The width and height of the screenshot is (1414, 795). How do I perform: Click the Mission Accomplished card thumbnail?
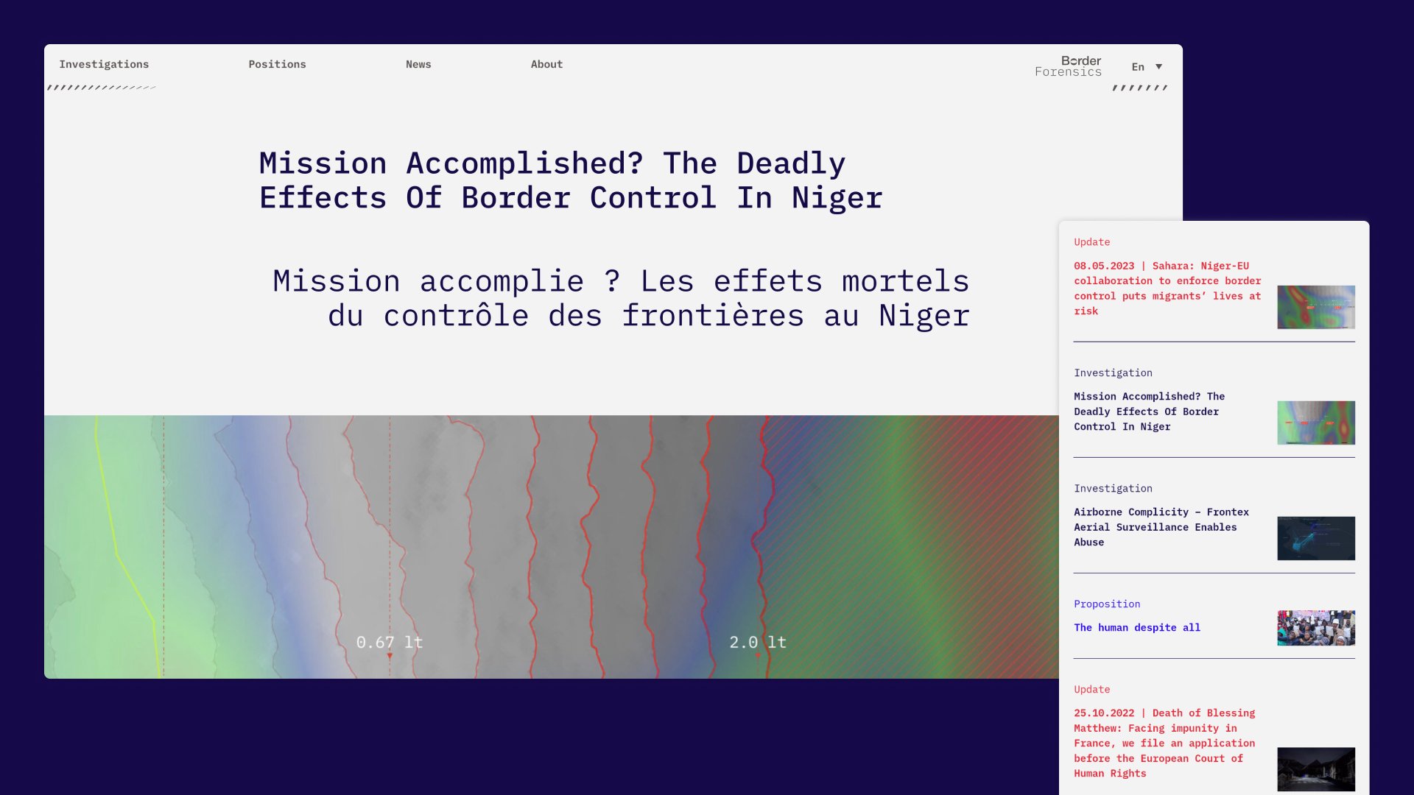[x=1316, y=423]
